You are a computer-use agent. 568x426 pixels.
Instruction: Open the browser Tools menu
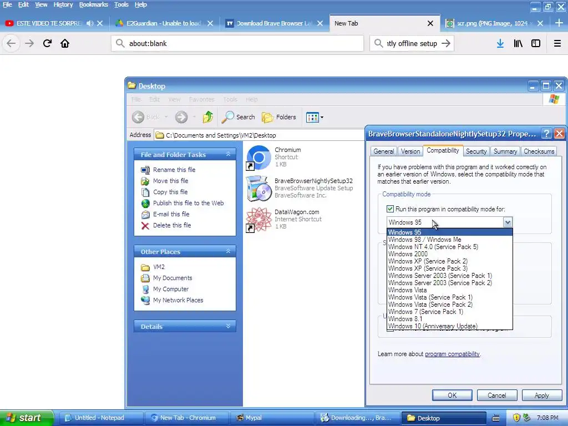click(x=121, y=4)
